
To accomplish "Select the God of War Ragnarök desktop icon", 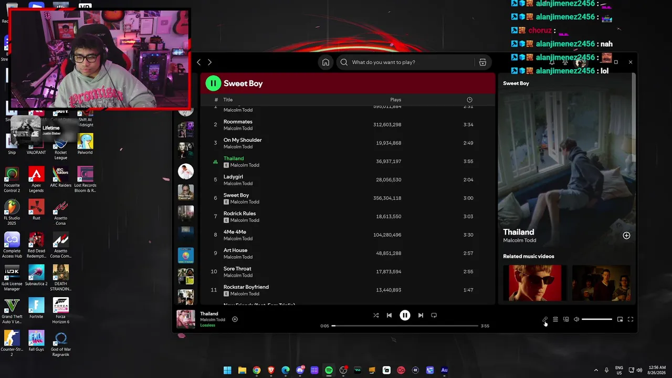I will (x=61, y=344).
